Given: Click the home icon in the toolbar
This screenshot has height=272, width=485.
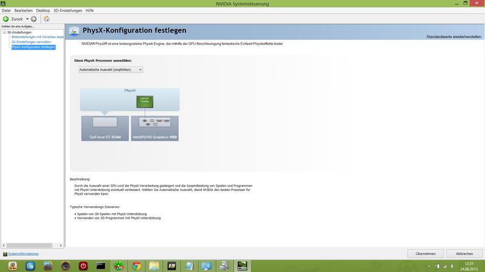Looking at the screenshot, I should [x=47, y=19].
